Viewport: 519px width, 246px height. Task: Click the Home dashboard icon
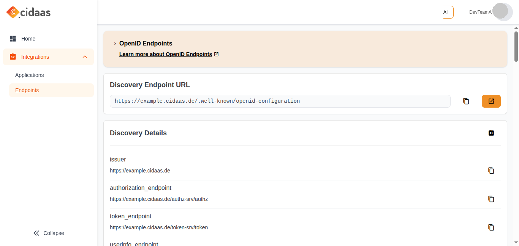[x=13, y=39]
